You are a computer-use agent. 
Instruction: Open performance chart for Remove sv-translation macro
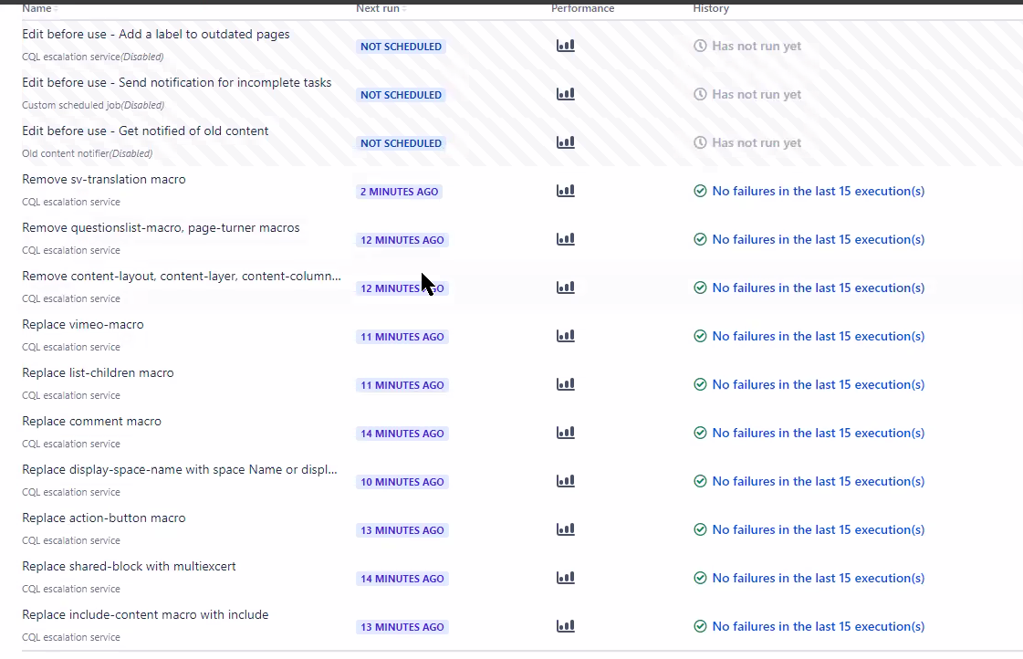[x=565, y=191]
